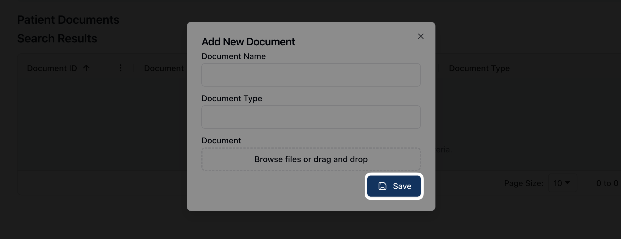
Task: Open the Document ID column menu dots
Action: (120, 68)
